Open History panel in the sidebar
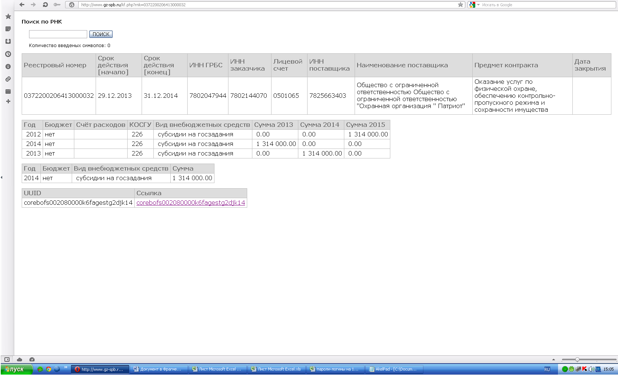 (8, 54)
